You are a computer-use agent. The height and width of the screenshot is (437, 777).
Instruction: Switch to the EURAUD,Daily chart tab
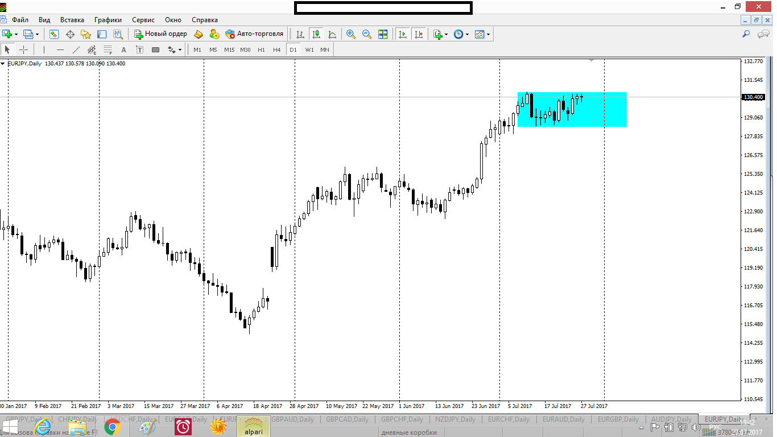[x=564, y=419]
